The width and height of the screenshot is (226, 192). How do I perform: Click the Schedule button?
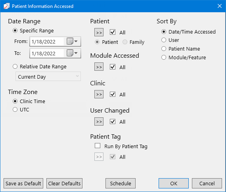tap(121, 183)
